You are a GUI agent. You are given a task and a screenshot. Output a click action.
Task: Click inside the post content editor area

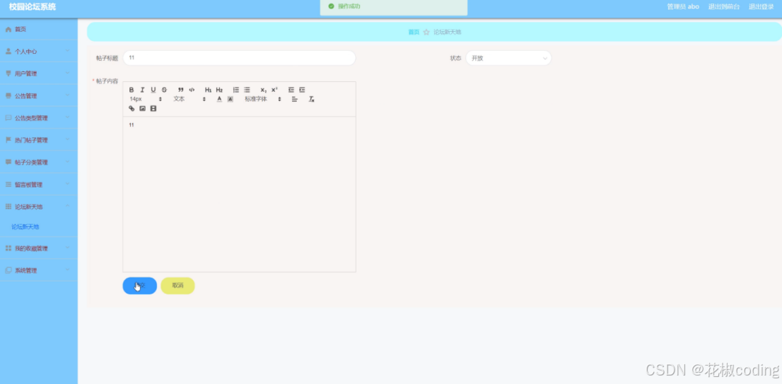pyautogui.click(x=240, y=194)
